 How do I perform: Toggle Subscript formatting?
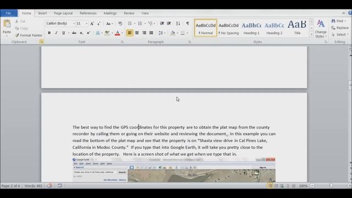pos(81,33)
